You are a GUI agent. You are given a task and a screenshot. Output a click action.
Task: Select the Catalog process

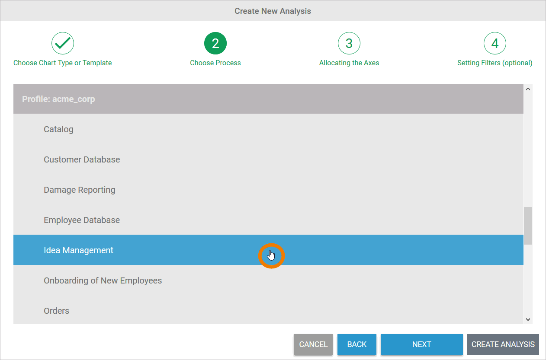58,129
